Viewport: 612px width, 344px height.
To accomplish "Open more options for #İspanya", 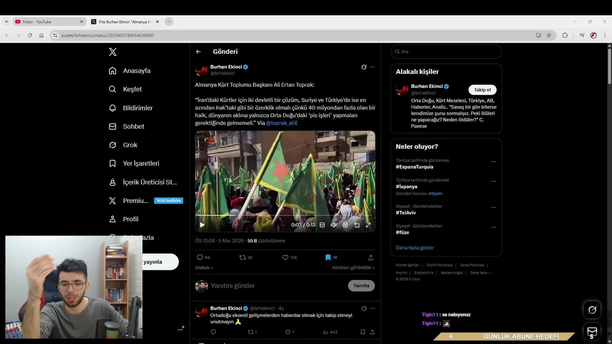I will point(493,182).
